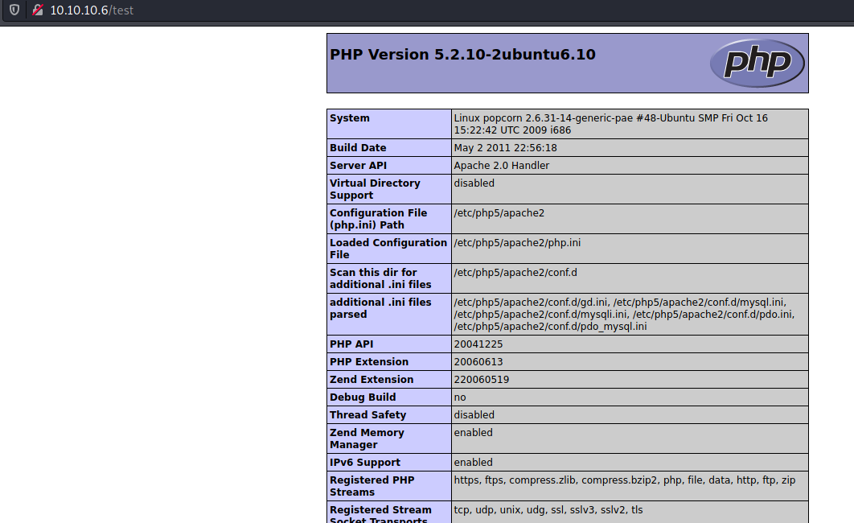Click the Zend Extension label

pos(372,380)
